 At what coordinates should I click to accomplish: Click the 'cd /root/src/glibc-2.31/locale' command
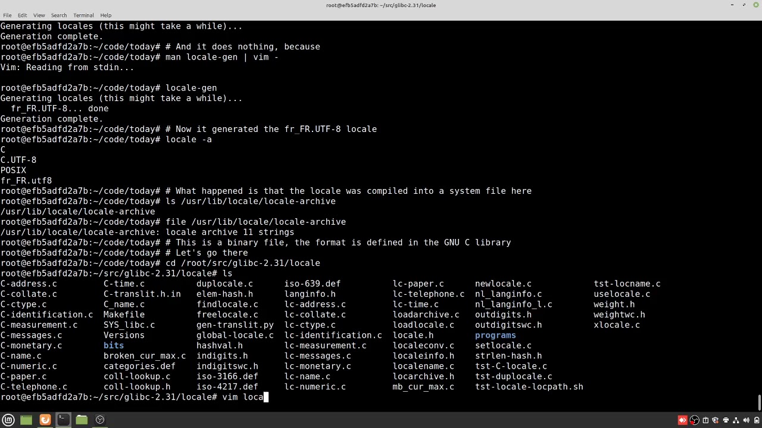(x=243, y=263)
